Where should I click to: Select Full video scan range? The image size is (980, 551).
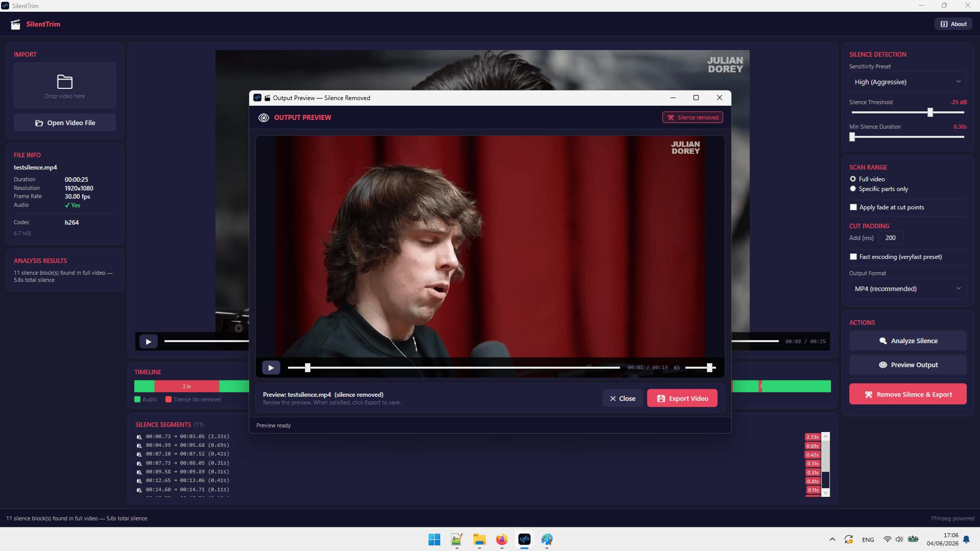click(x=853, y=179)
